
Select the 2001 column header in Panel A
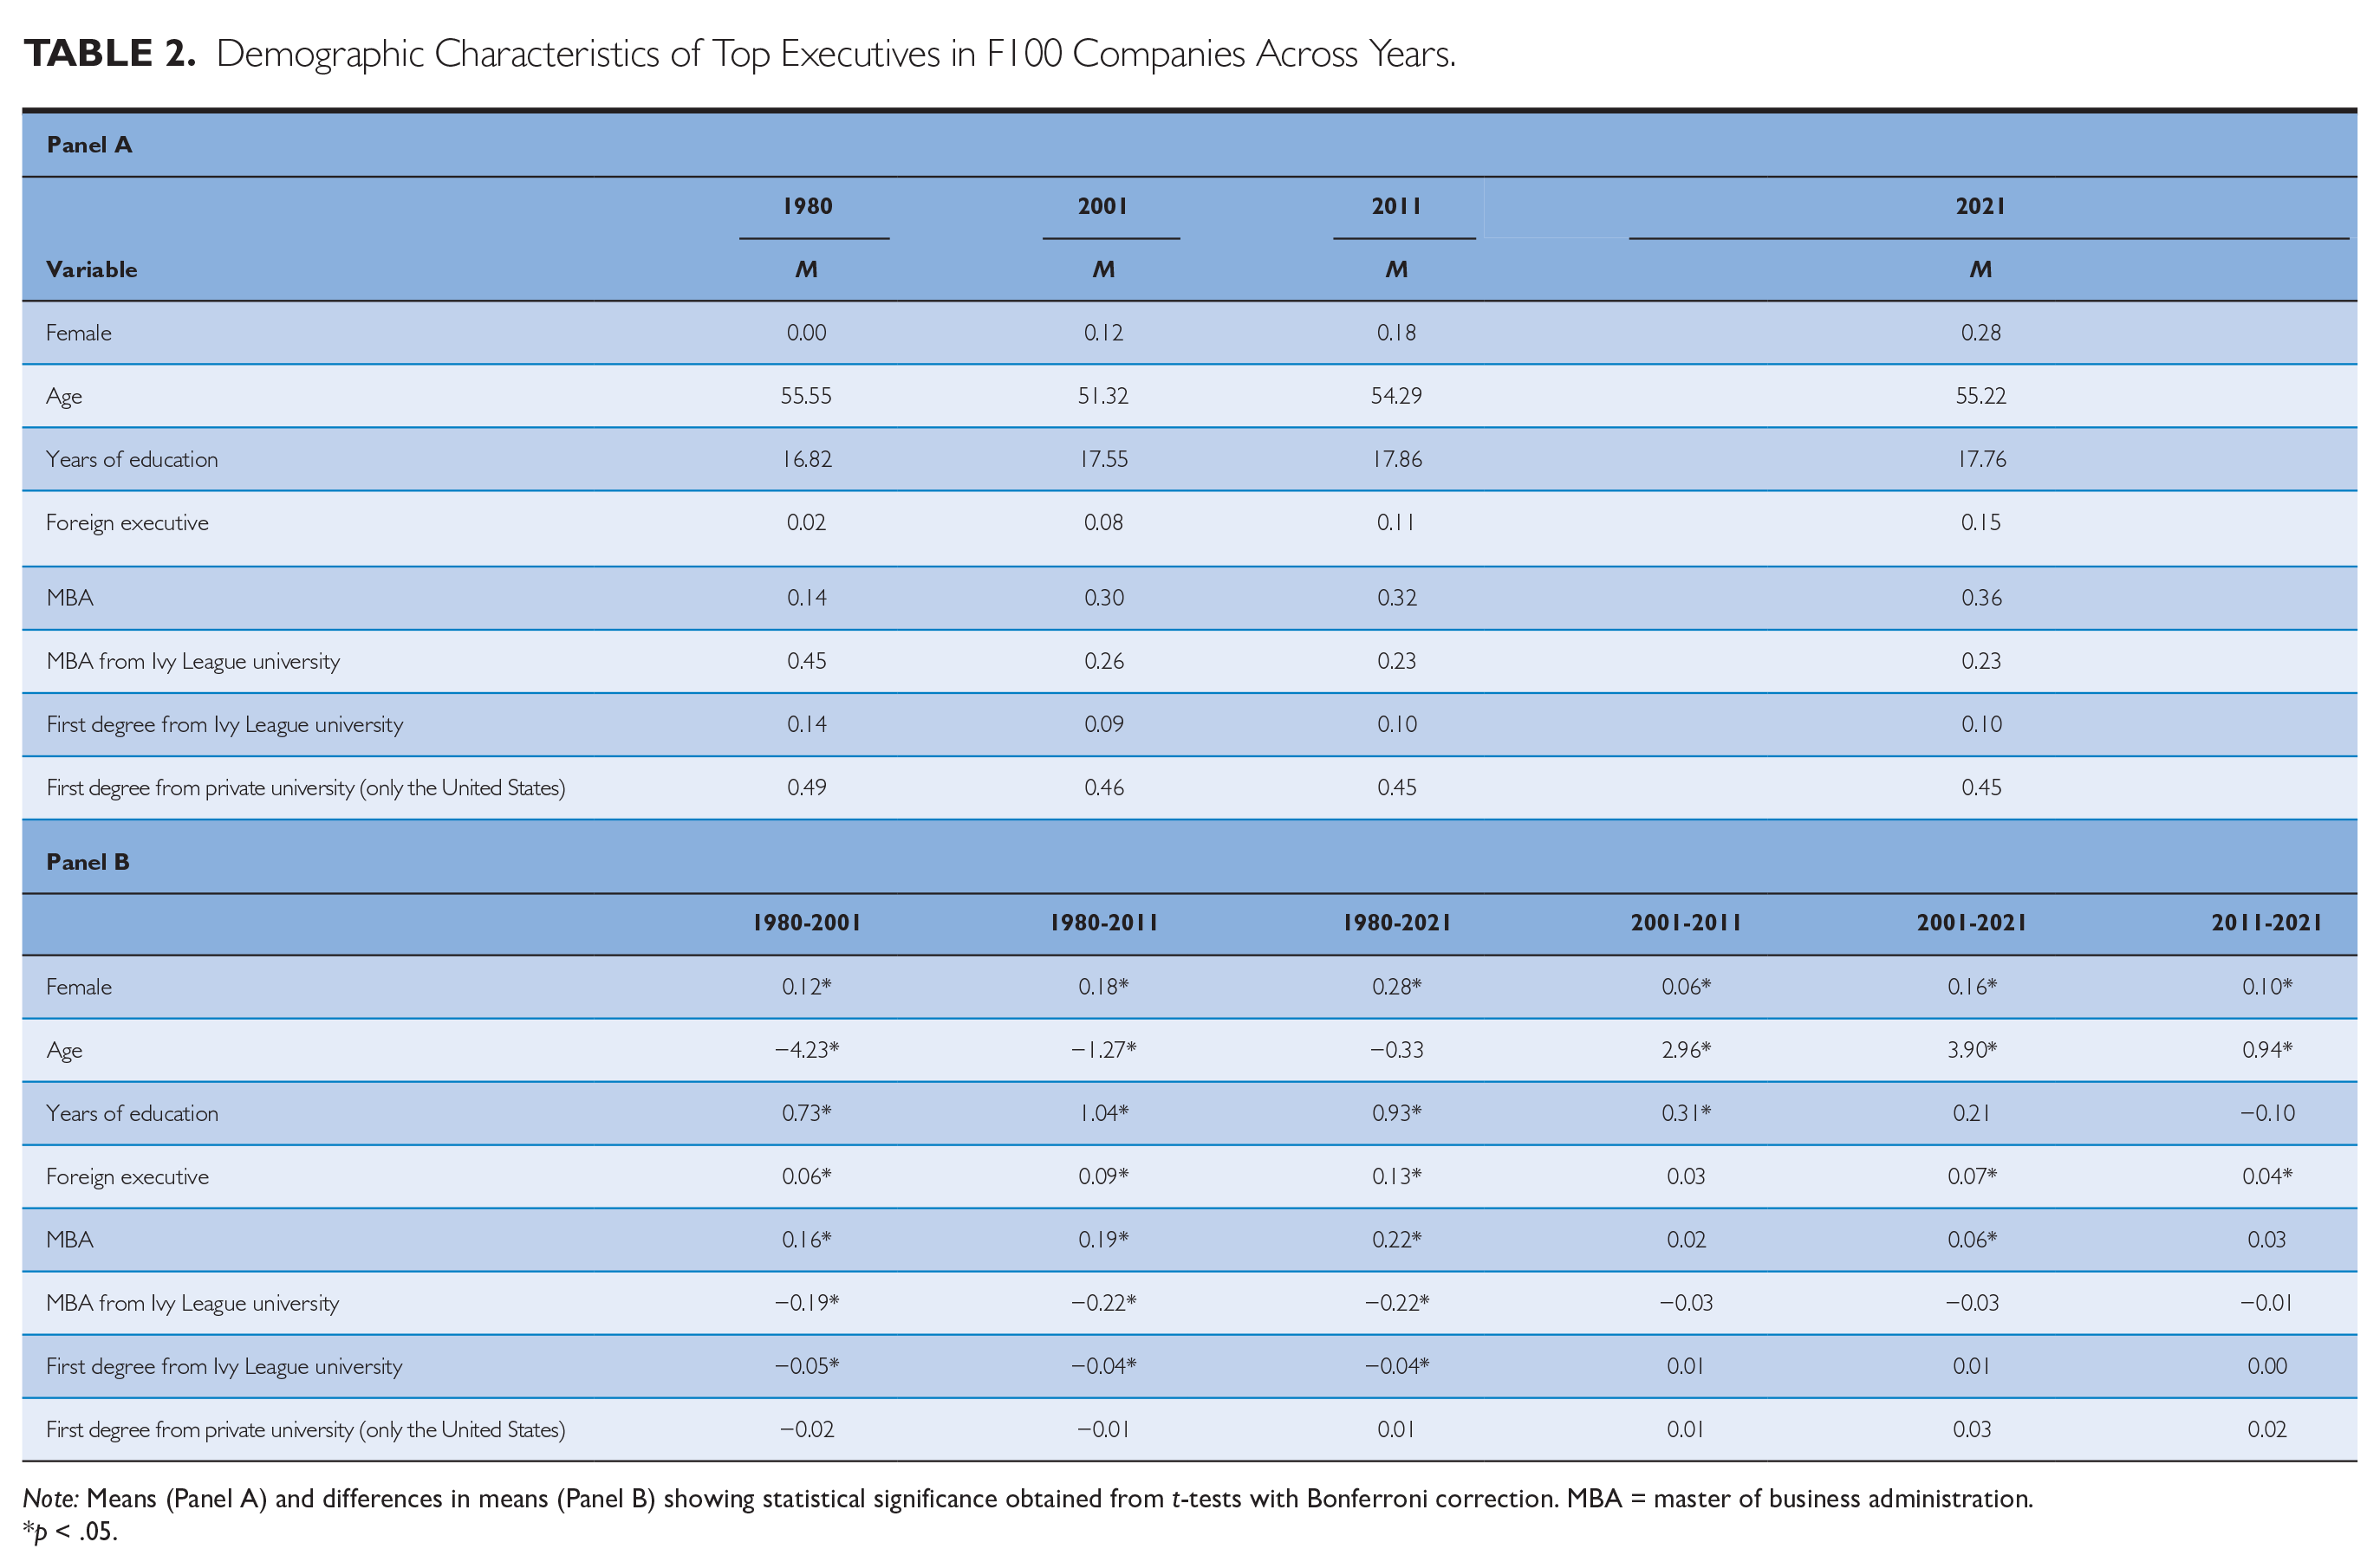coord(1102,206)
